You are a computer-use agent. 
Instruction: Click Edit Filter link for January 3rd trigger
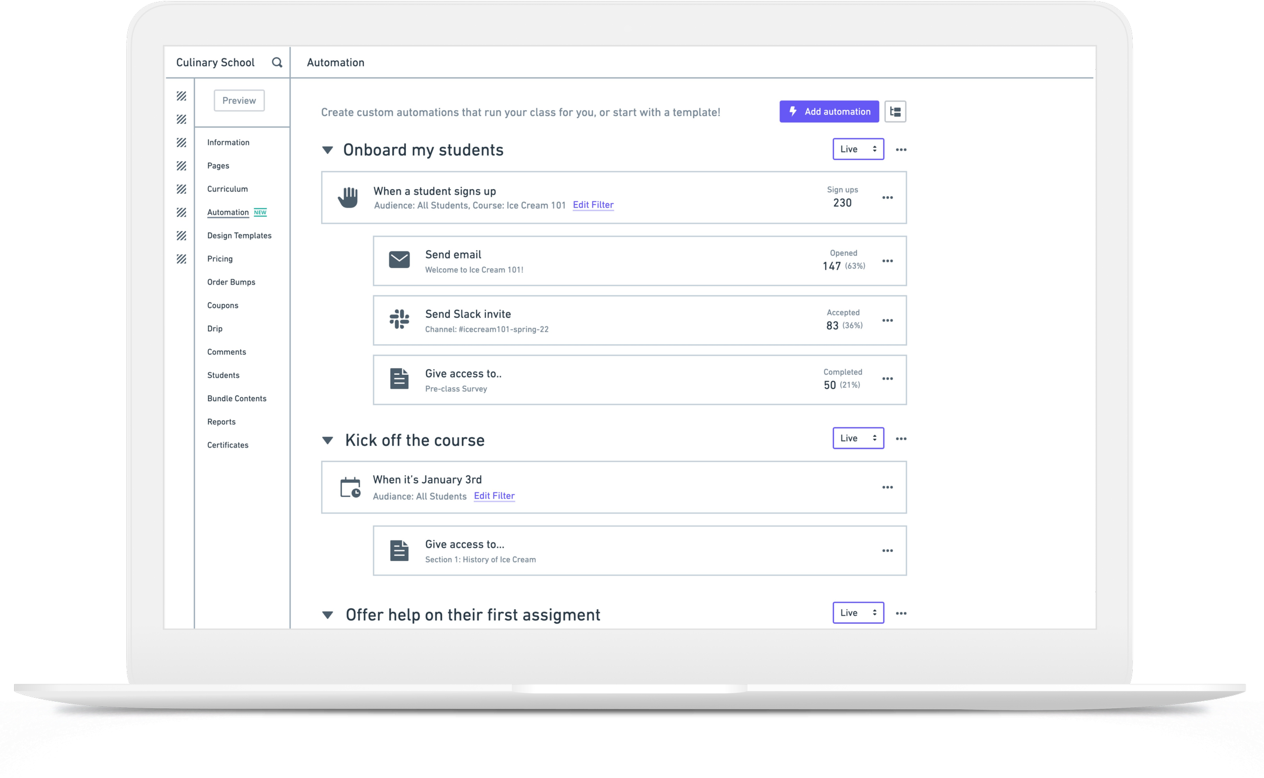pyautogui.click(x=494, y=495)
